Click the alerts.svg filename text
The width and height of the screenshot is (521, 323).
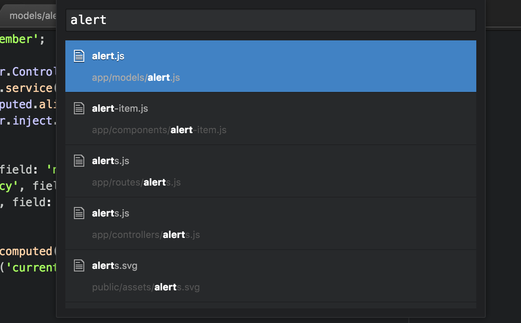[x=114, y=265]
